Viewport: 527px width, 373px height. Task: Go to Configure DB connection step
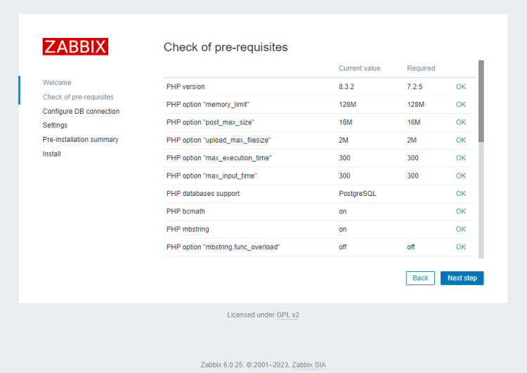(81, 111)
